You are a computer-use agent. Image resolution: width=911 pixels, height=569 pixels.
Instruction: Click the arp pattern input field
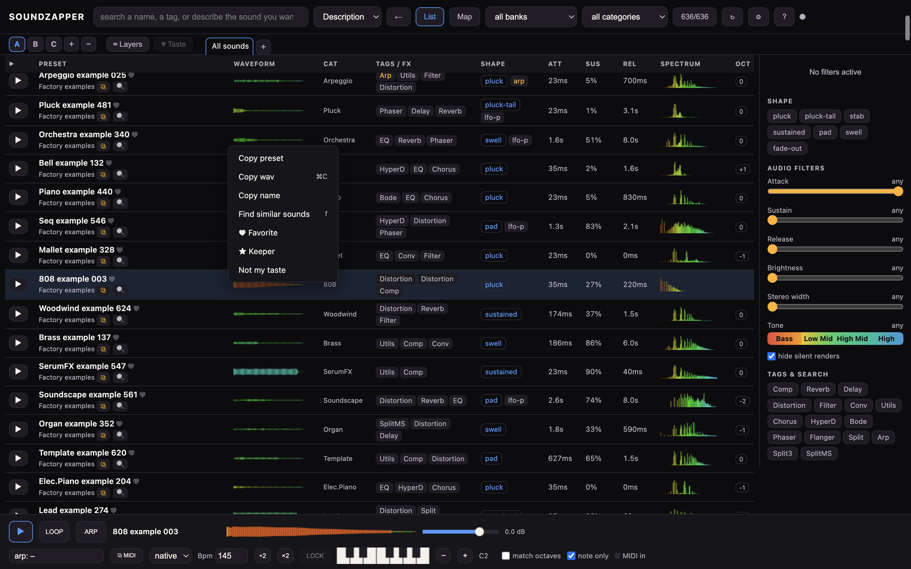point(56,556)
